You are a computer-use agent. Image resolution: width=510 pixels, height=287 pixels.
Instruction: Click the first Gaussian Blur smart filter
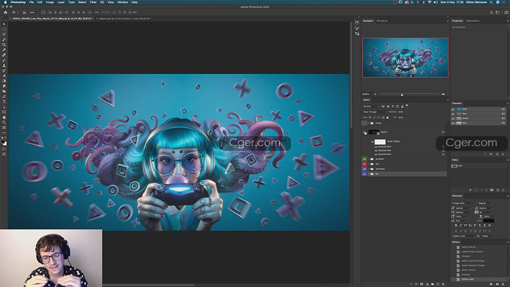[384, 147]
